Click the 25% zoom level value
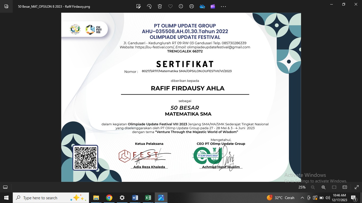Viewport: 362px width, 203px height. tap(302, 187)
